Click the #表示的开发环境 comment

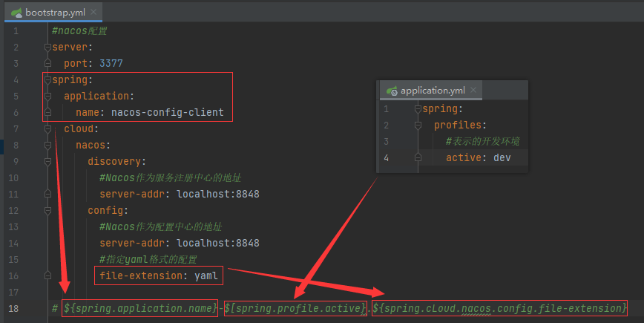click(x=482, y=141)
